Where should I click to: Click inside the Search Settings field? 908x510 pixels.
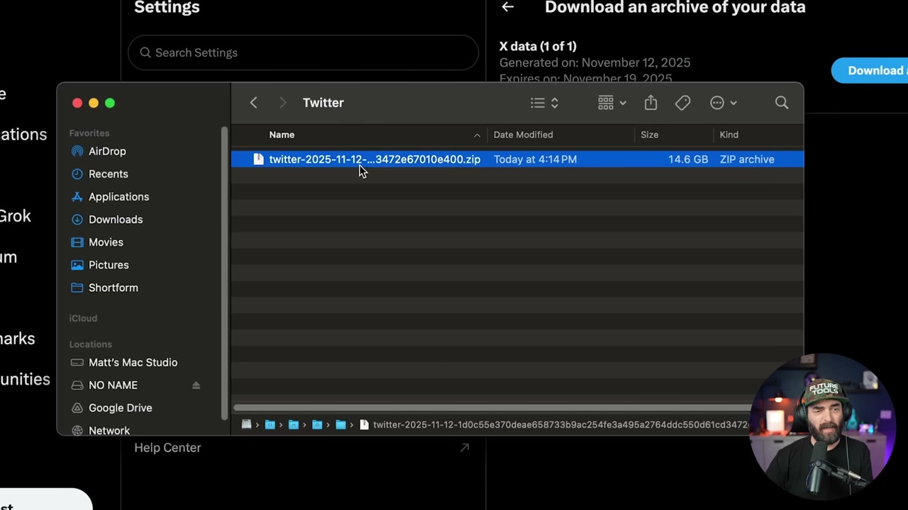pyautogui.click(x=304, y=52)
